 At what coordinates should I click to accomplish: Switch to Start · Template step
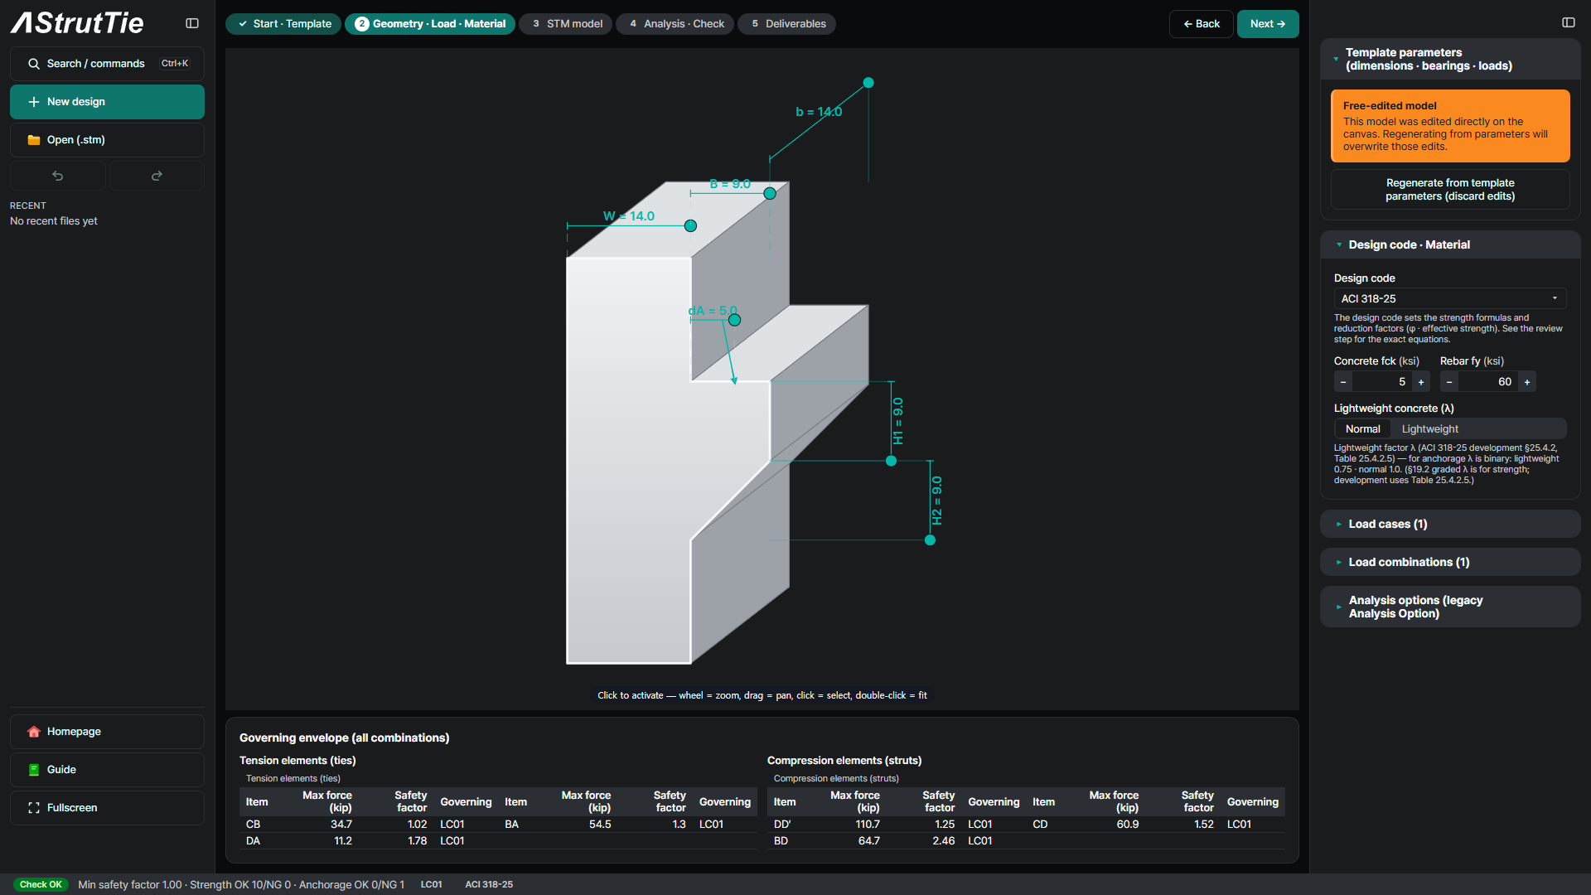click(283, 24)
